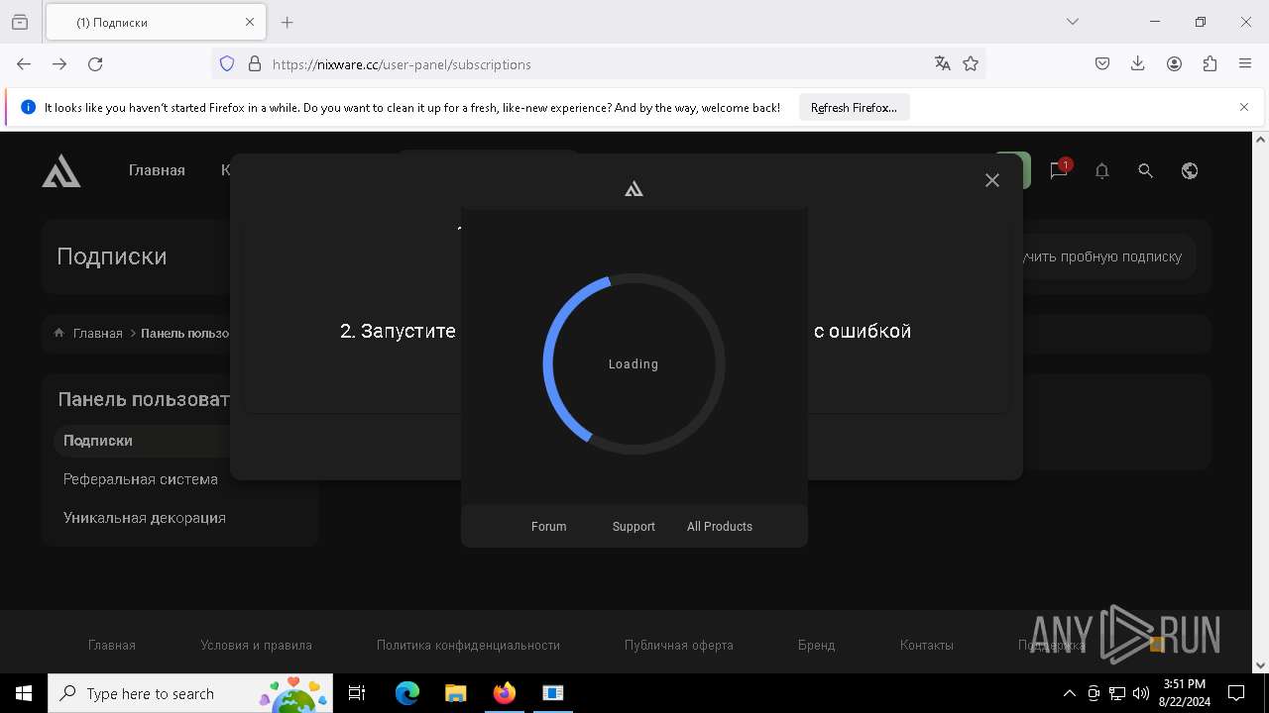The image size is (1269, 713).
Task: Select the (1) Подписки tab
Action: 155,22
